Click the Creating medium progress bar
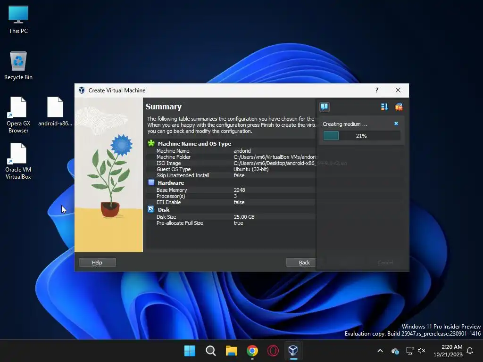483x362 pixels. pyautogui.click(x=362, y=136)
